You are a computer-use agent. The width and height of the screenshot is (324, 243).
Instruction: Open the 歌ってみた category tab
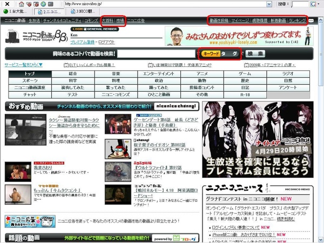point(116,88)
